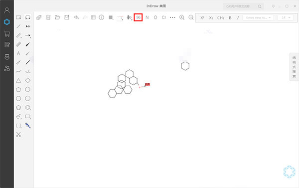Click the blue lizard template icon
The image size is (299, 188).
(x=28, y=125)
